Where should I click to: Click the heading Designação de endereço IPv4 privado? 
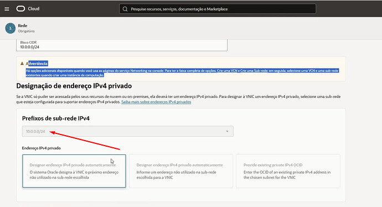[74, 86]
